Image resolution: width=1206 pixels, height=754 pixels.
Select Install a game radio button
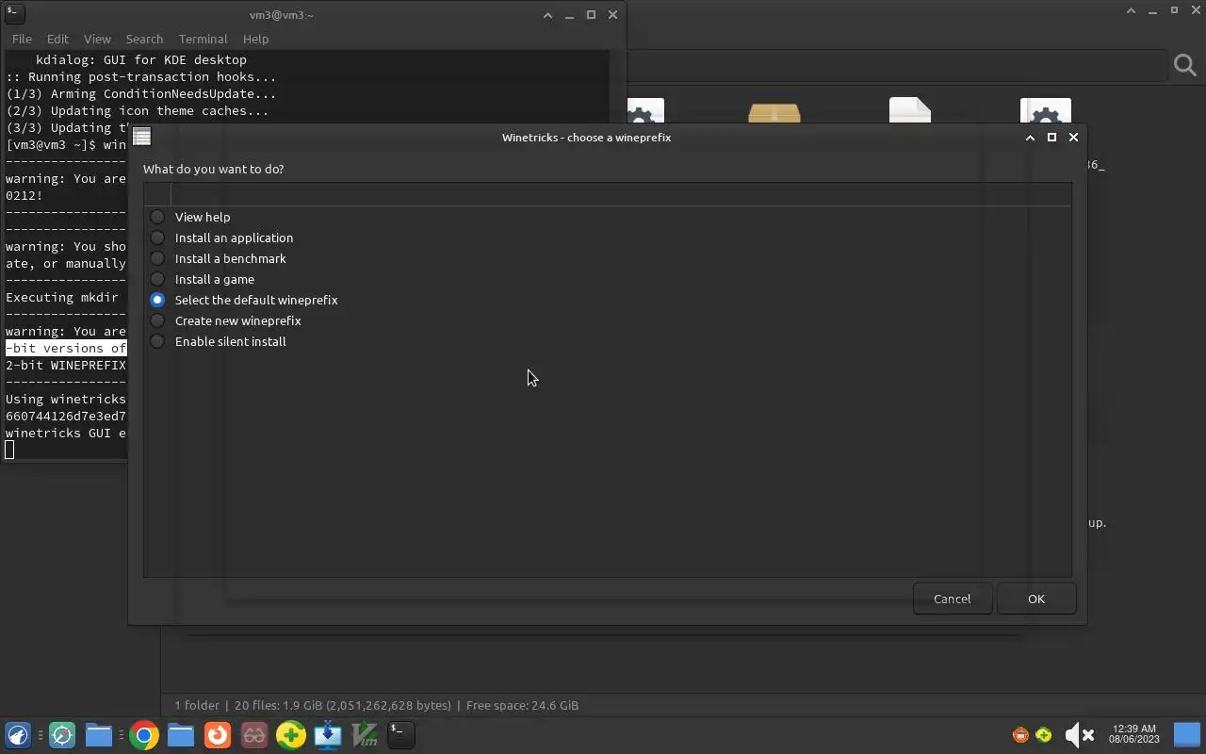point(157,279)
